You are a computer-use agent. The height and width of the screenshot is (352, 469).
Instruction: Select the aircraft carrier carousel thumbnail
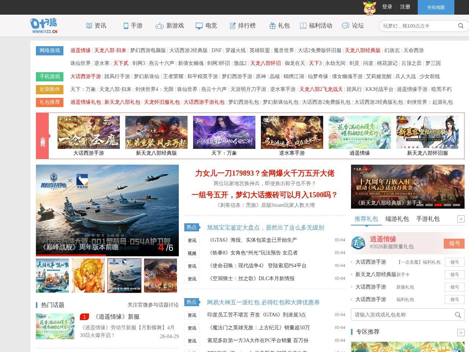[x=125, y=275]
